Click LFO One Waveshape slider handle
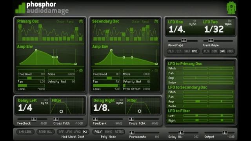 pyautogui.click(x=184, y=40)
